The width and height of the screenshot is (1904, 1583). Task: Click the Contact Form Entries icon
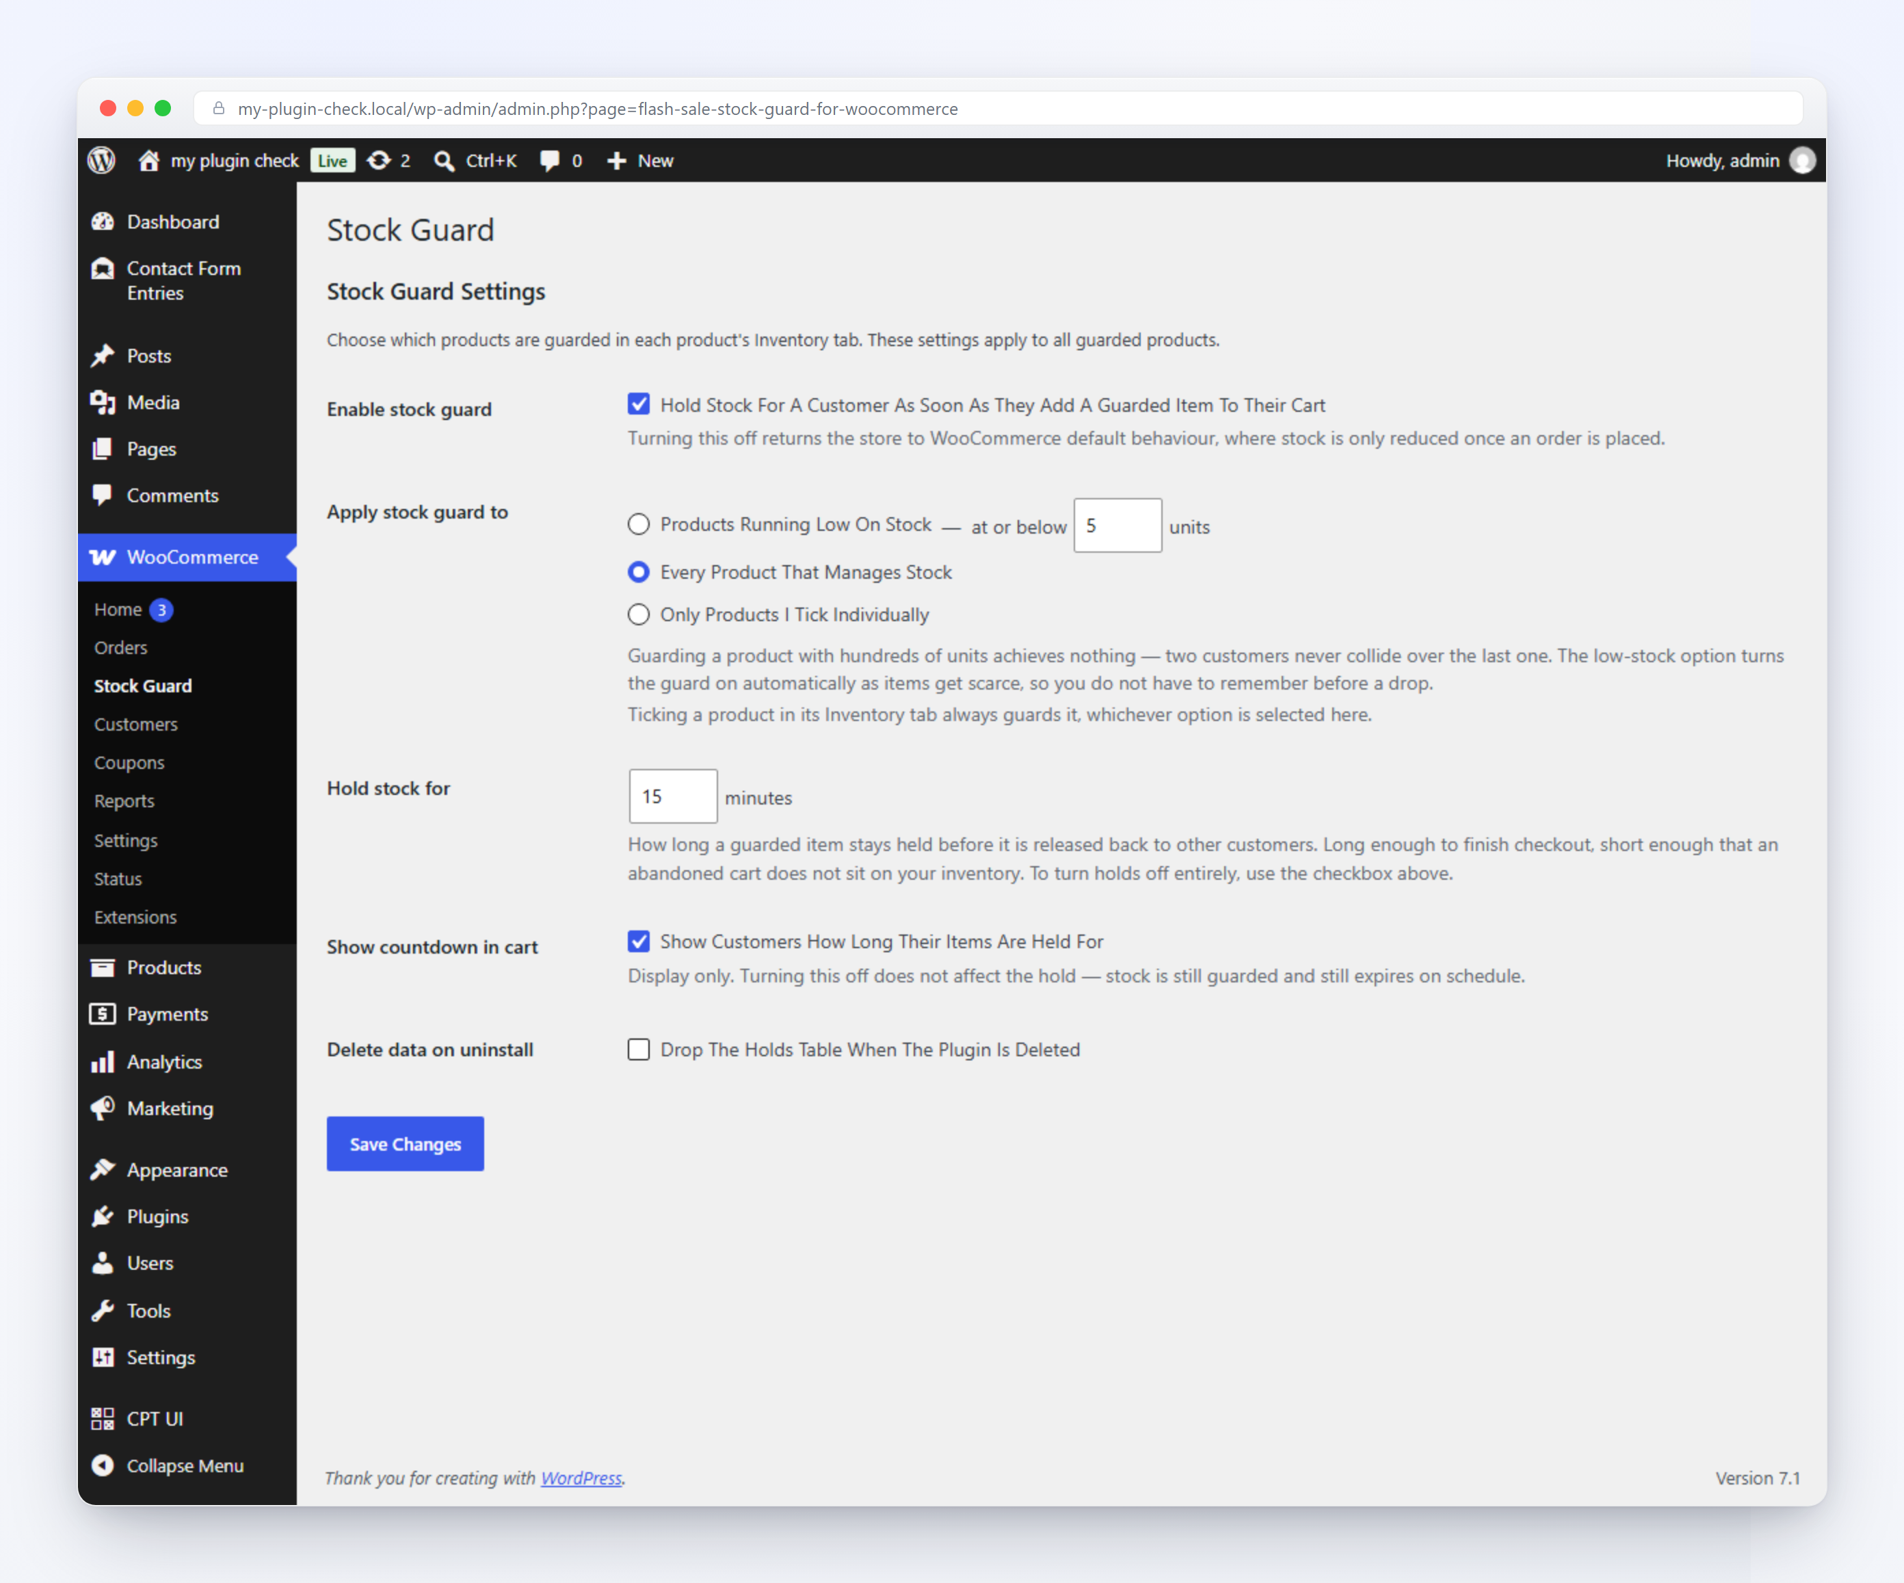103,269
